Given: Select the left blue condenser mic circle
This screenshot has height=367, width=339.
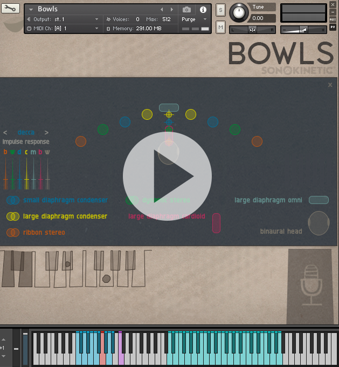Looking at the screenshot, I should click(x=125, y=122).
